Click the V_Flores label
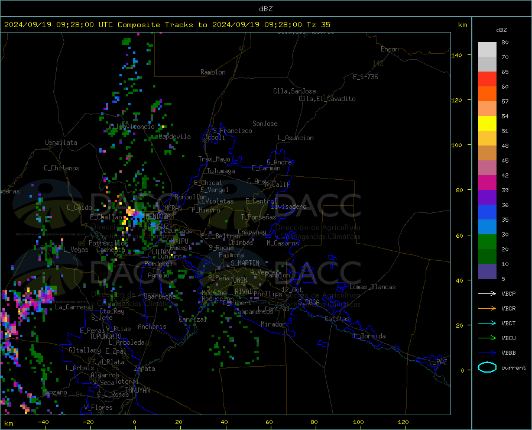Image resolution: width=532 pixels, height=430 pixels. [98, 408]
